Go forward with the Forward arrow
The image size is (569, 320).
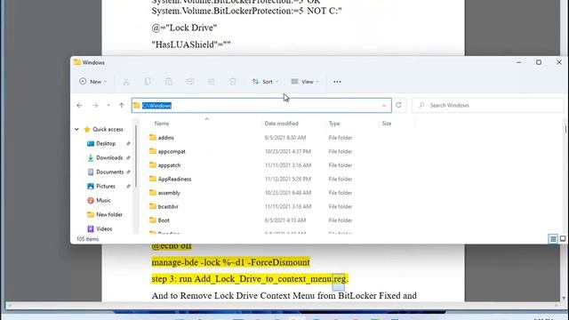point(95,105)
